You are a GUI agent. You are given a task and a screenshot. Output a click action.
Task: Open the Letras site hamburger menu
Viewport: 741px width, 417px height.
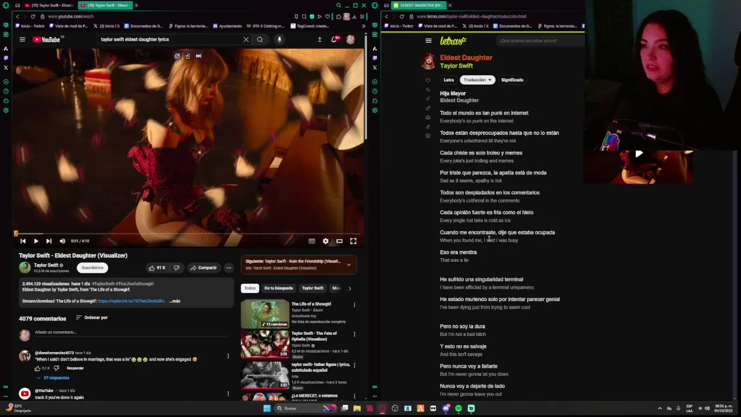tap(428, 41)
